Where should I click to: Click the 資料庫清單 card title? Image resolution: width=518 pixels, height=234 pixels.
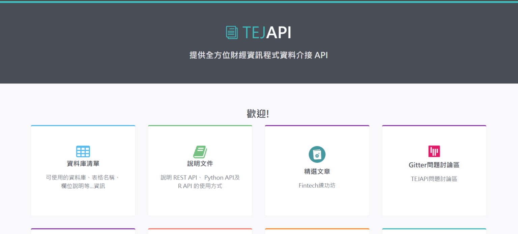click(x=83, y=163)
